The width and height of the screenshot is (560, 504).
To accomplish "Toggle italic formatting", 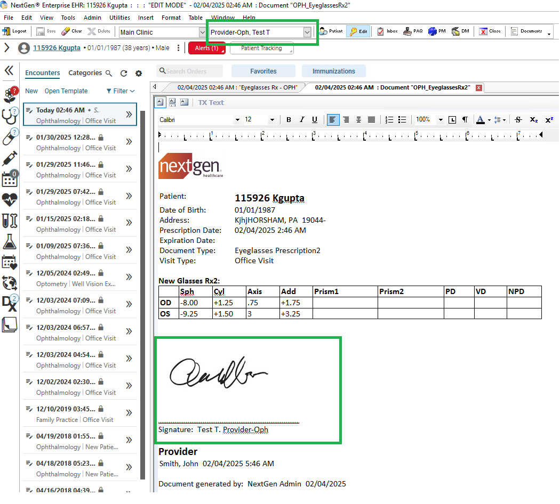I will coord(302,120).
